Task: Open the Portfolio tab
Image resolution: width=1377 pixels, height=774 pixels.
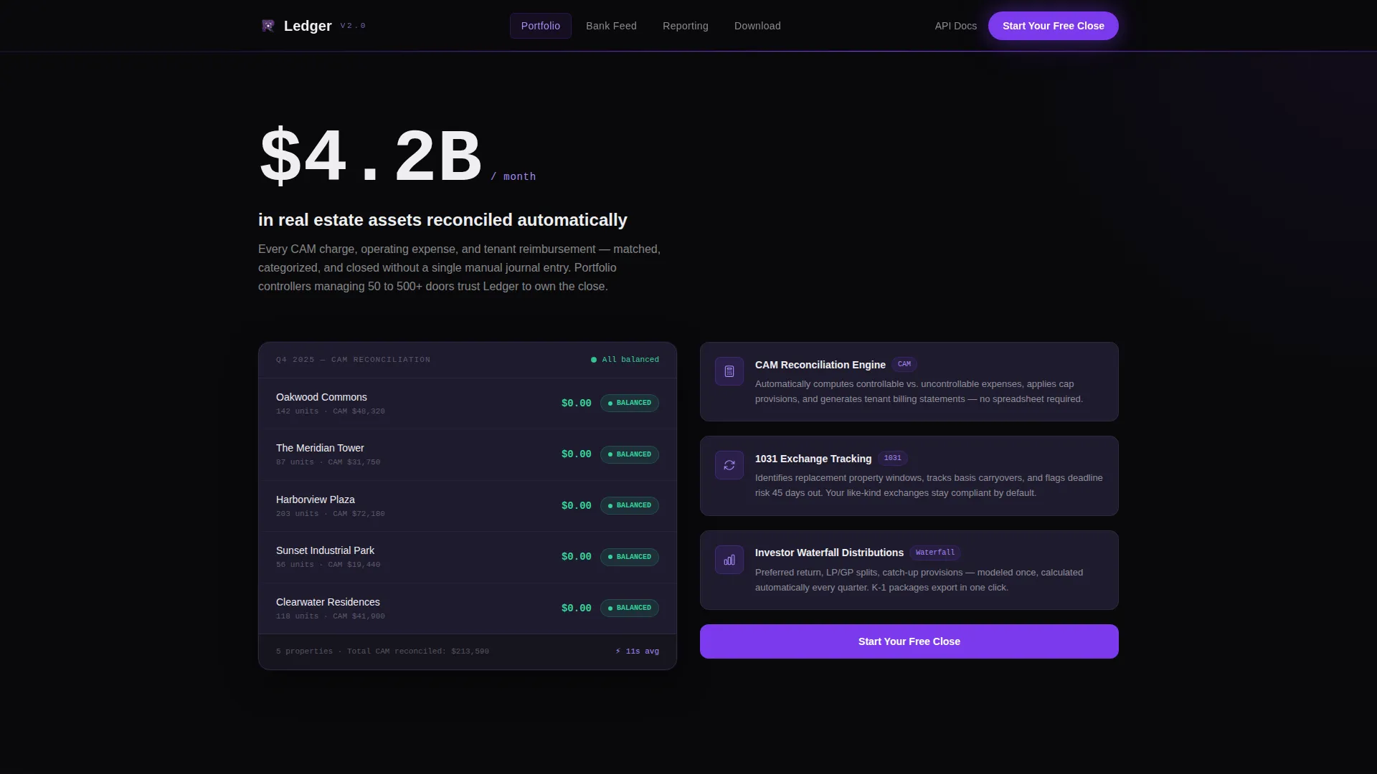Action: point(541,26)
